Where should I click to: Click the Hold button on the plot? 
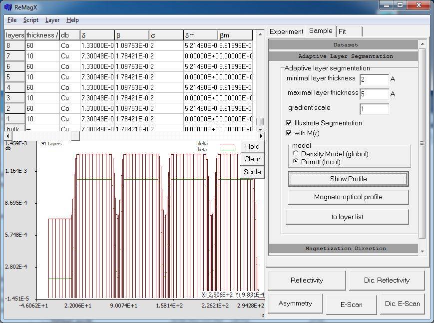point(252,146)
